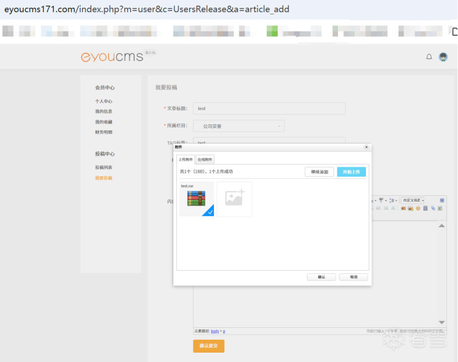Click the paragraph spacing before icon
The height and width of the screenshot is (362, 458).
coord(381,200)
